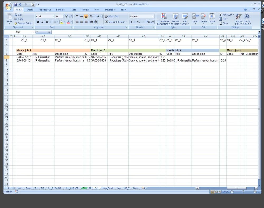Click the Format Painter brush icon

pyautogui.click(x=16, y=23)
